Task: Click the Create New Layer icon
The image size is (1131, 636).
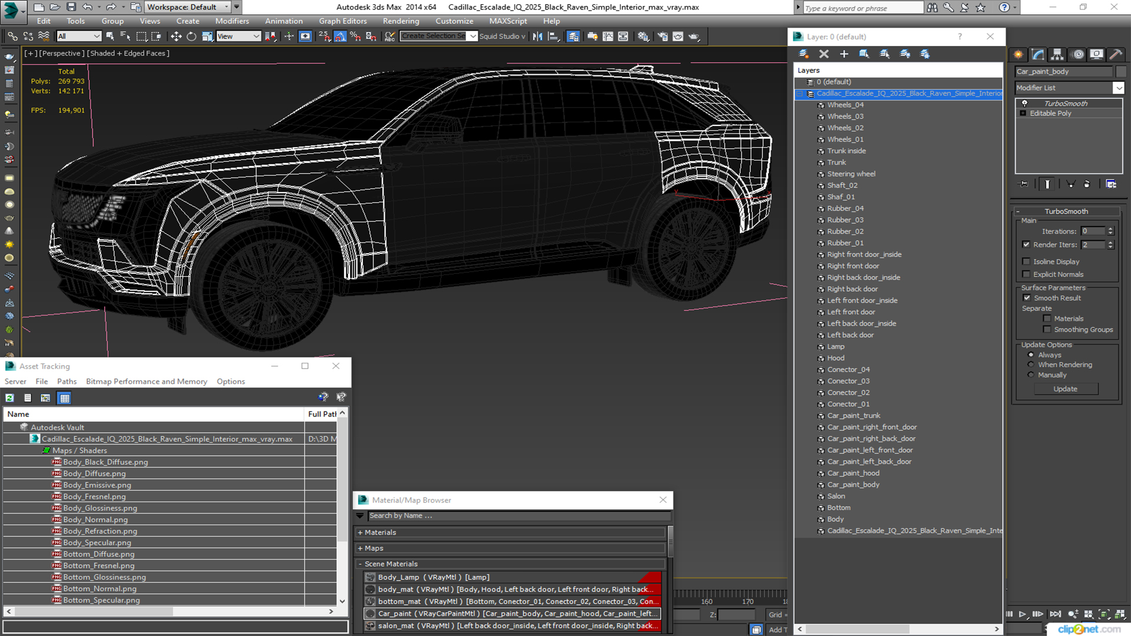Action: click(x=803, y=54)
